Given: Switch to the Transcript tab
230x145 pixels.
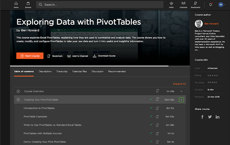Looking at the screenshot, I should pyautogui.click(x=62, y=72).
